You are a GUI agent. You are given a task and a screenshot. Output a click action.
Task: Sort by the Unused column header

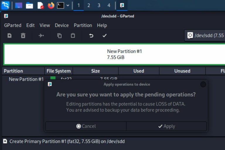point(182,71)
